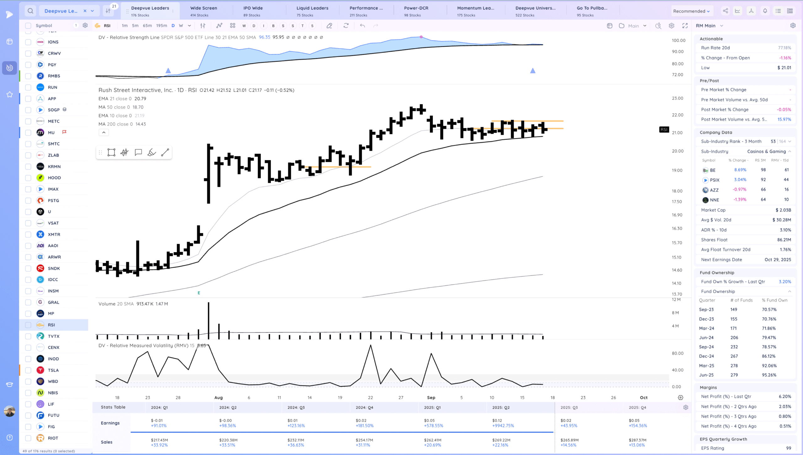Image resolution: width=803 pixels, height=455 pixels.
Task: Click the earnings E marker on chart
Action: [199, 293]
